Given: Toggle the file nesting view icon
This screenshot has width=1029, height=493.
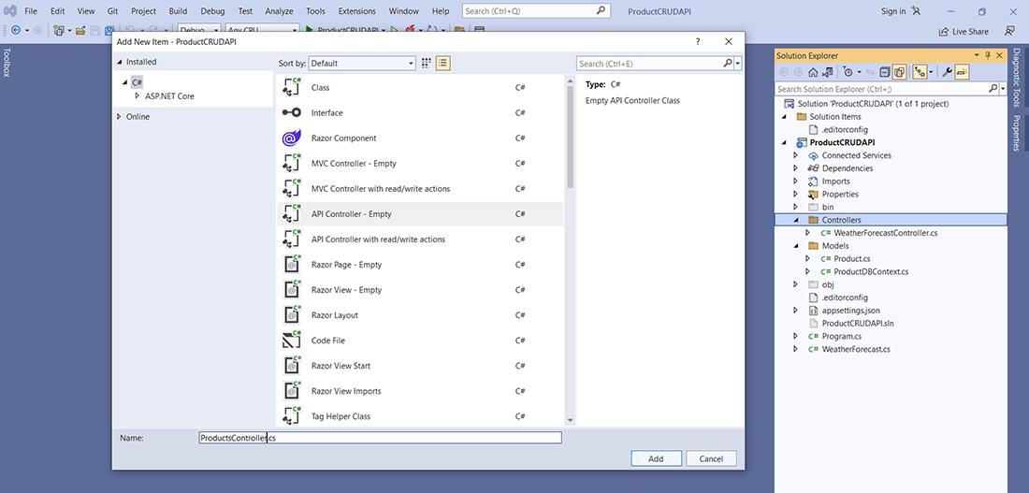Looking at the screenshot, I should [919, 72].
